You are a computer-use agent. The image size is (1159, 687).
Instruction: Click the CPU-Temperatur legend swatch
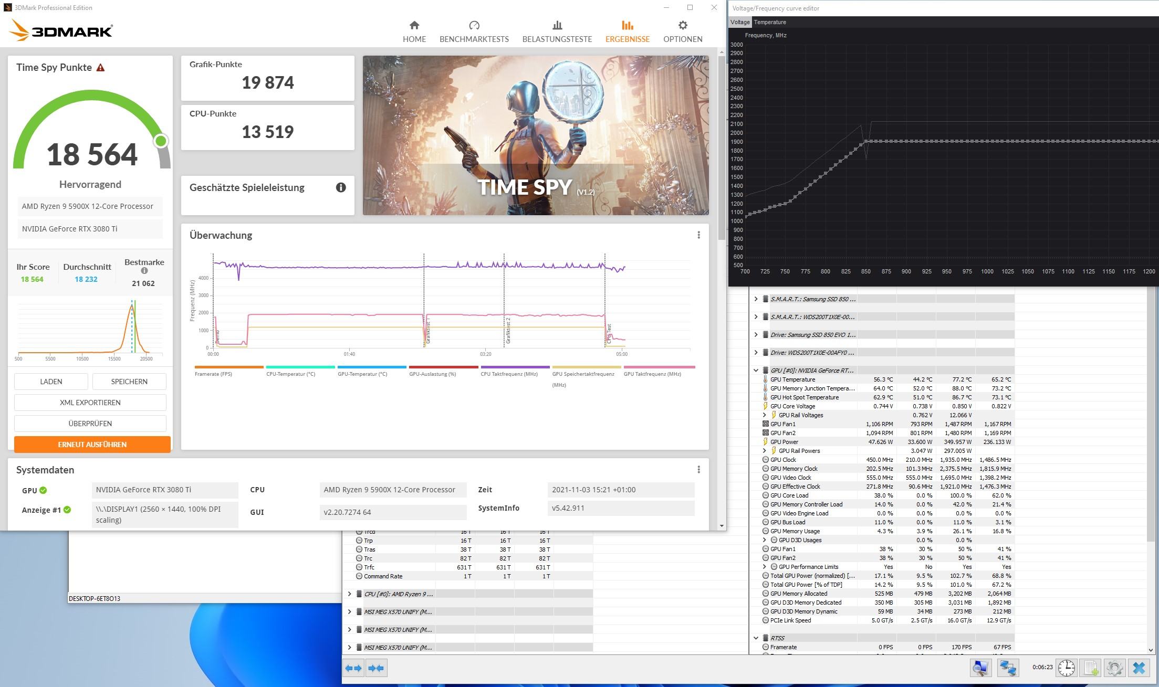click(300, 367)
